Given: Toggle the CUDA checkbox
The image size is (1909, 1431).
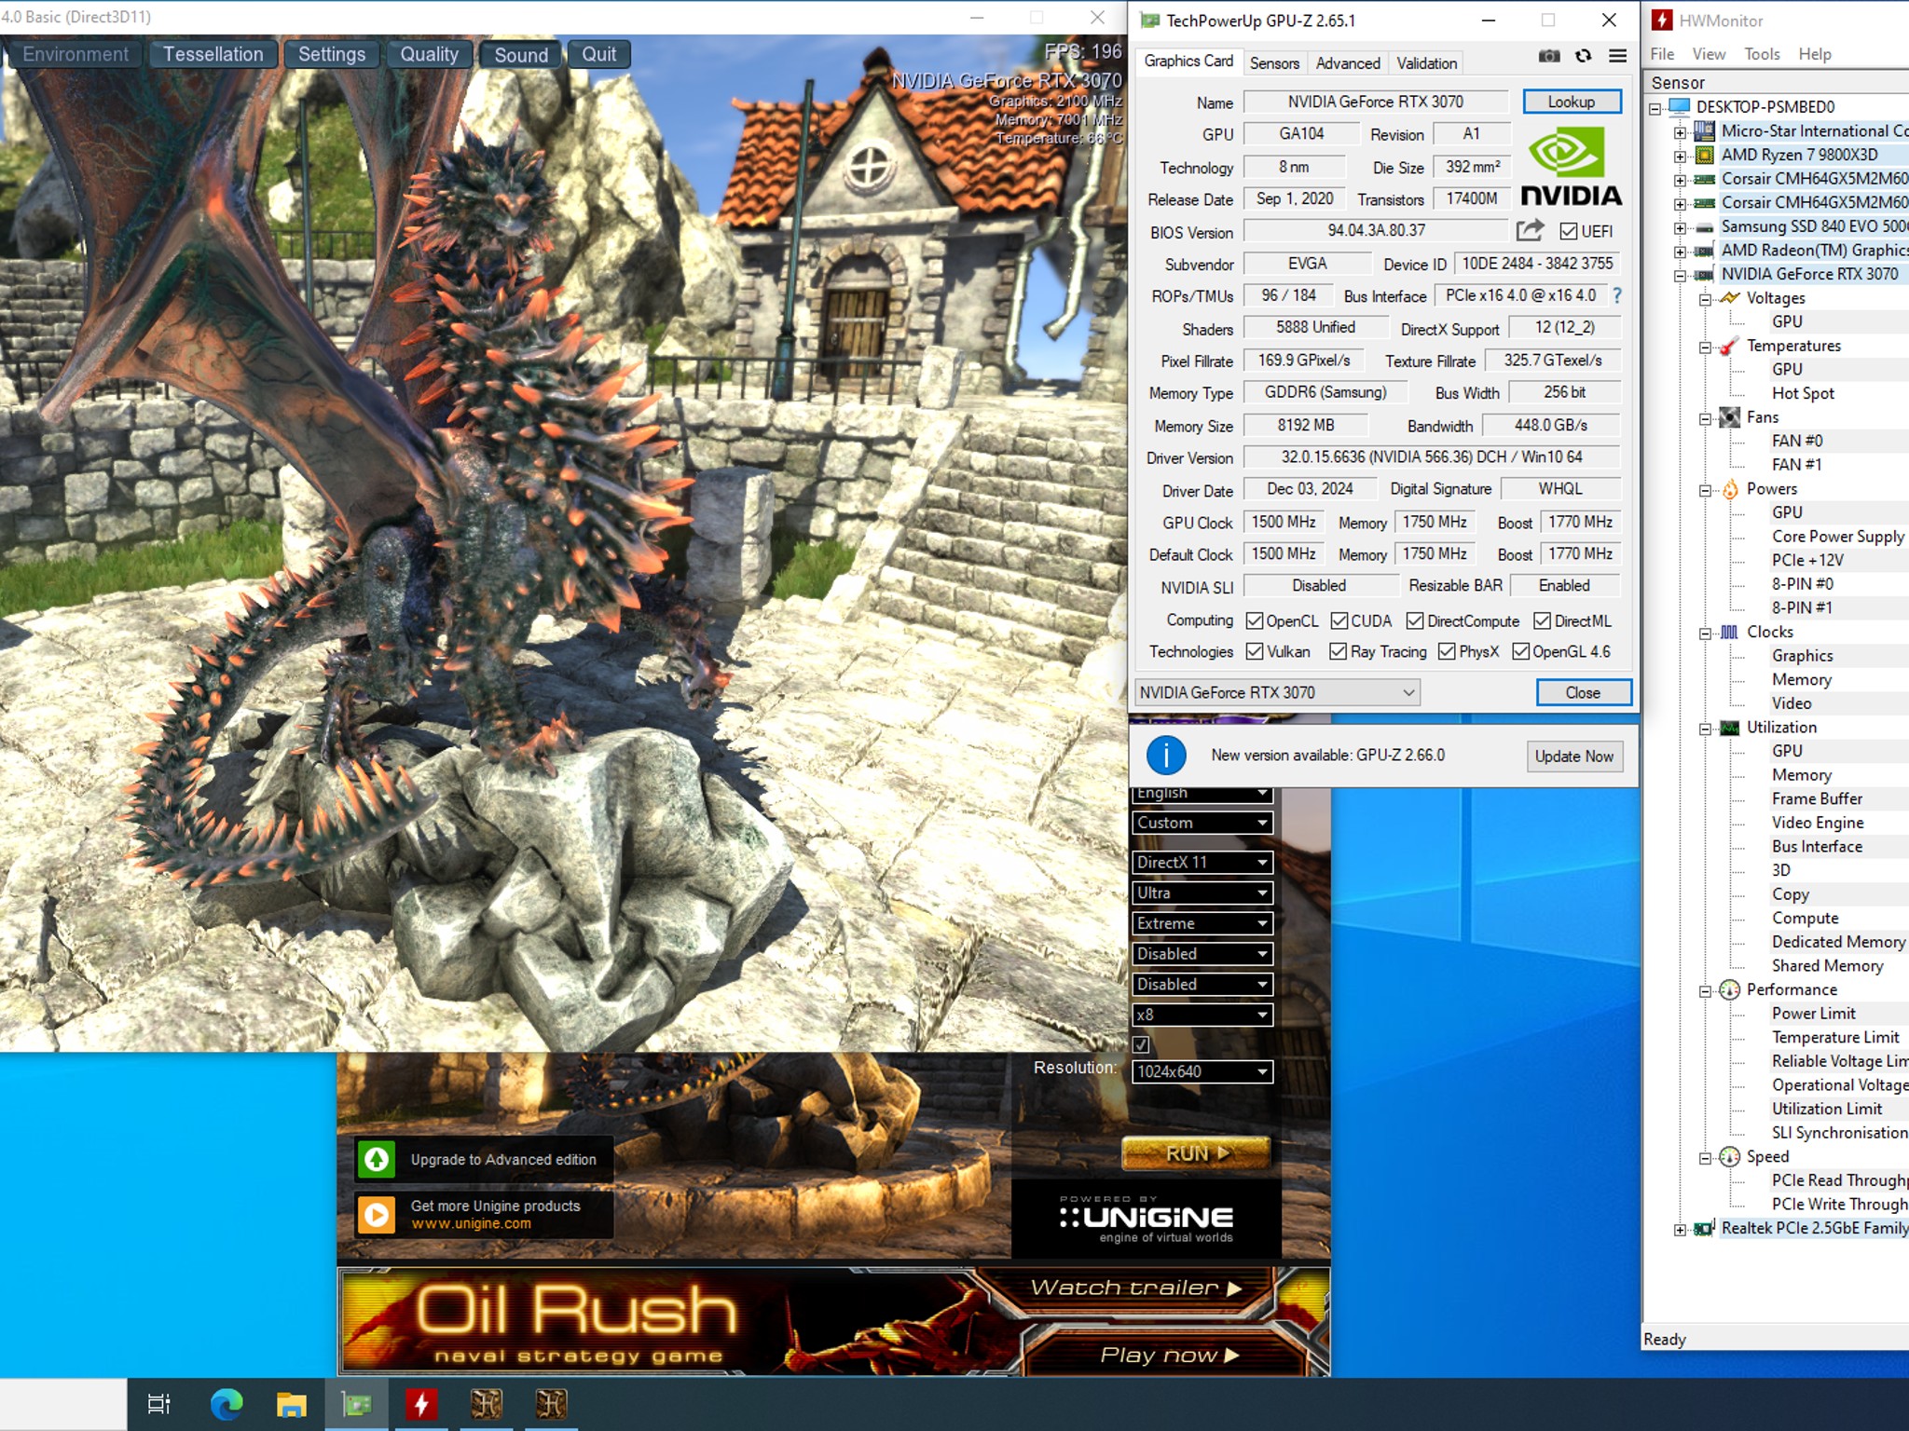Looking at the screenshot, I should click(1339, 620).
